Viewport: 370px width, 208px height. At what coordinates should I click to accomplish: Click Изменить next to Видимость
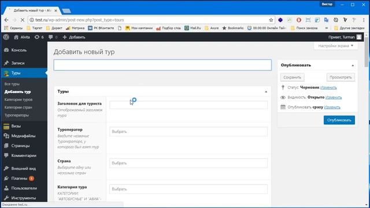coord(334,98)
